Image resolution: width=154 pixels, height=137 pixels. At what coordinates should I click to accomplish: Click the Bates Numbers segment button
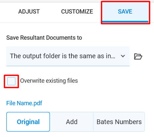119,122
